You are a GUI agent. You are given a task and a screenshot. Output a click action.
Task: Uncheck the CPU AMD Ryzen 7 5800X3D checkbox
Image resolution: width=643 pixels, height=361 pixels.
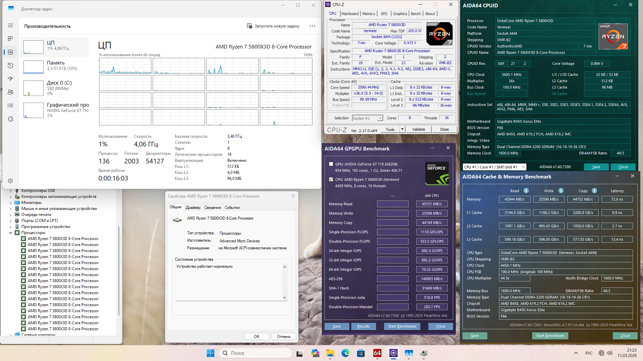pyautogui.click(x=331, y=179)
